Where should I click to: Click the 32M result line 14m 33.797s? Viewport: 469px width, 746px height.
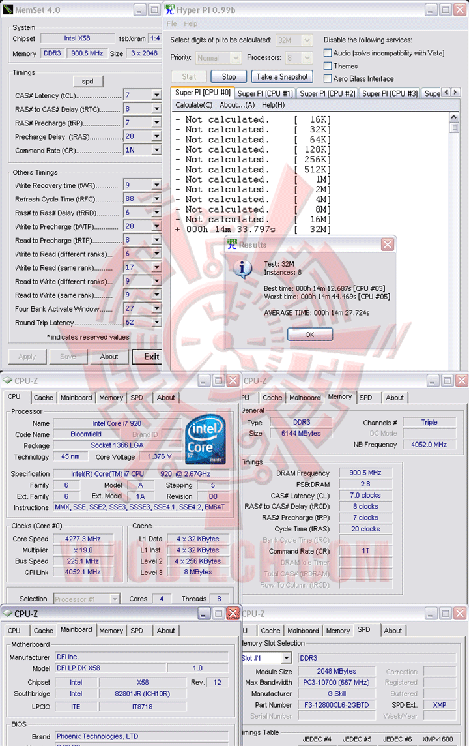point(252,230)
